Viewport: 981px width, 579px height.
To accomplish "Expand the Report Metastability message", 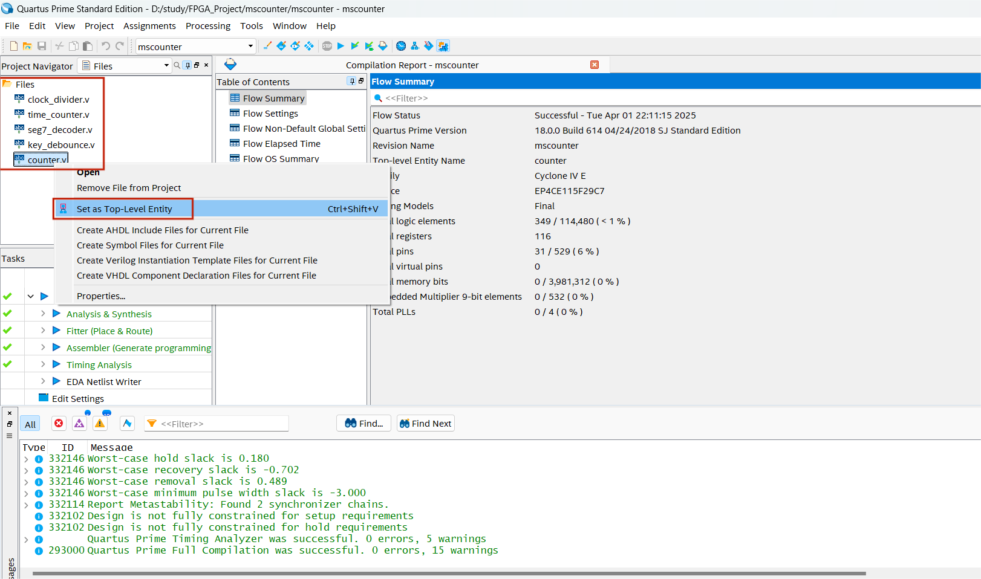I will coord(26,505).
